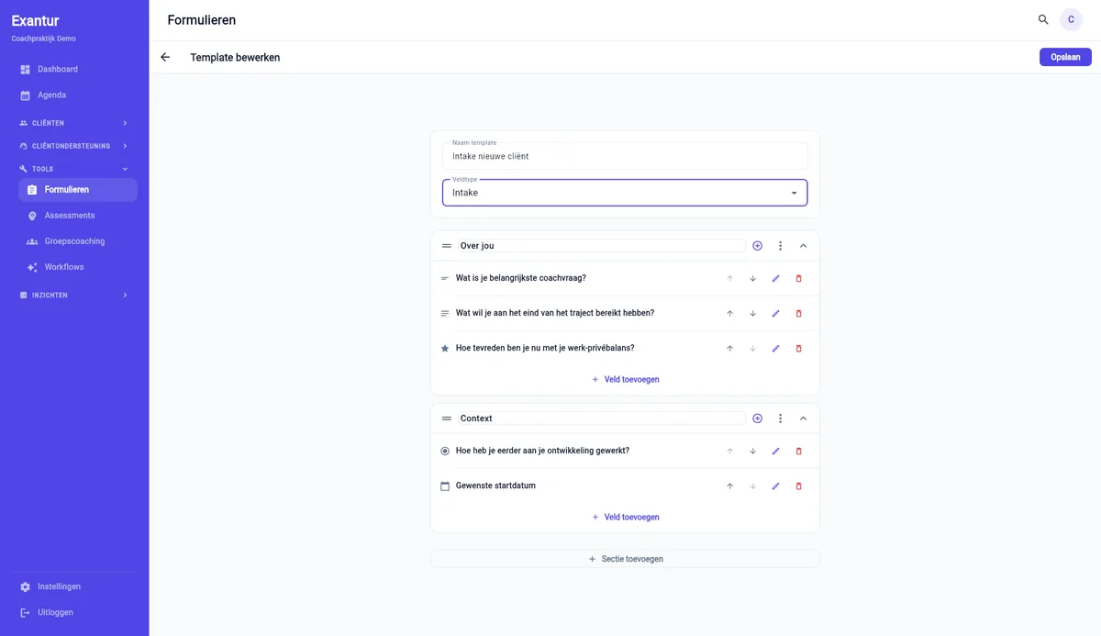Viewport: 1101px width, 636px height.
Task: Move "Wat is je belangrijkste coachvraag?" down
Action: pyautogui.click(x=752, y=278)
